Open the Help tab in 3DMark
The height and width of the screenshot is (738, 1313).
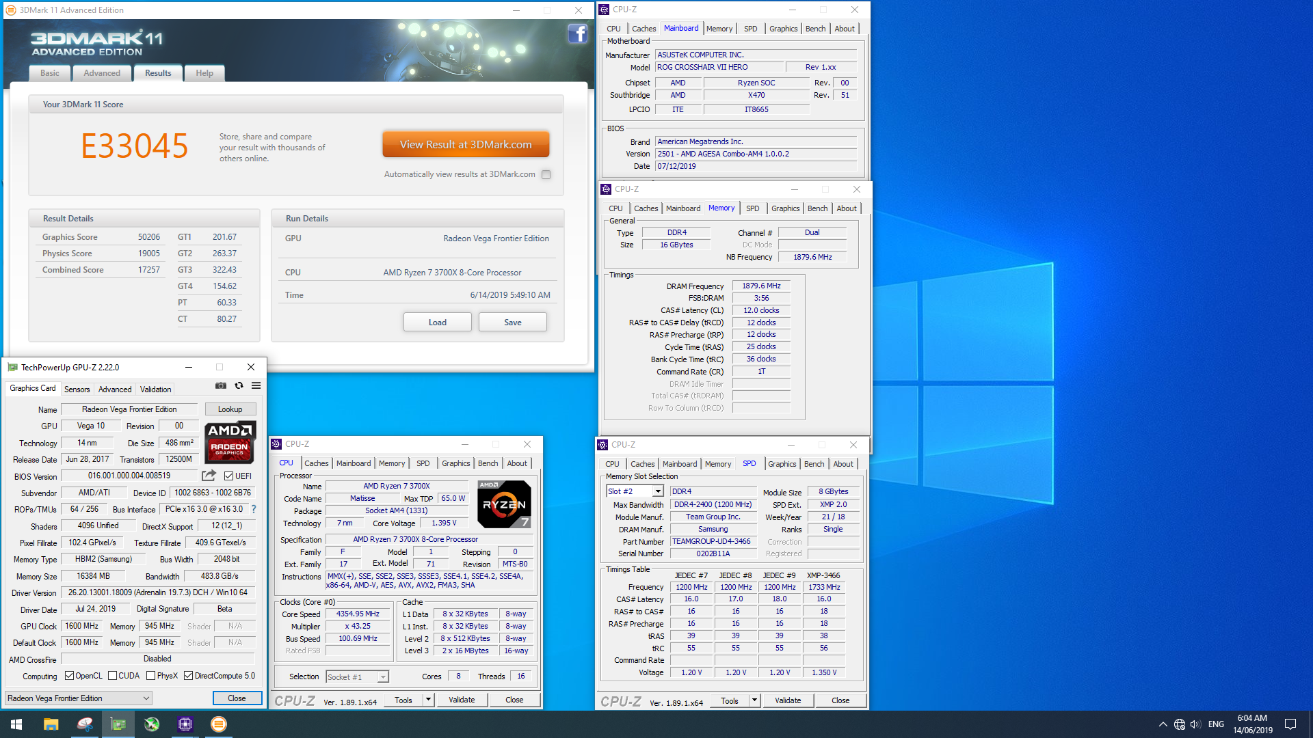coord(204,73)
